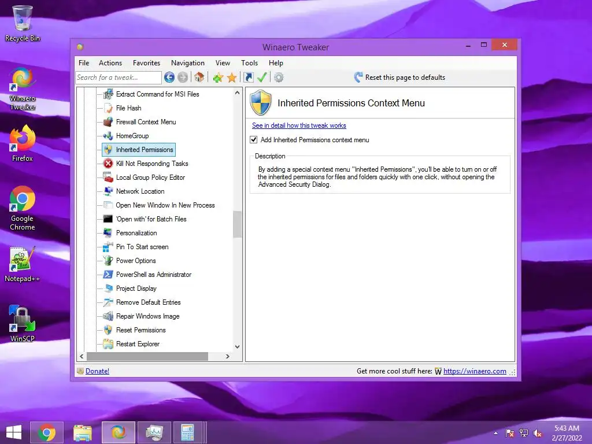Click Project Display icon in tree
Image resolution: width=592 pixels, height=444 pixels.
[x=108, y=288]
